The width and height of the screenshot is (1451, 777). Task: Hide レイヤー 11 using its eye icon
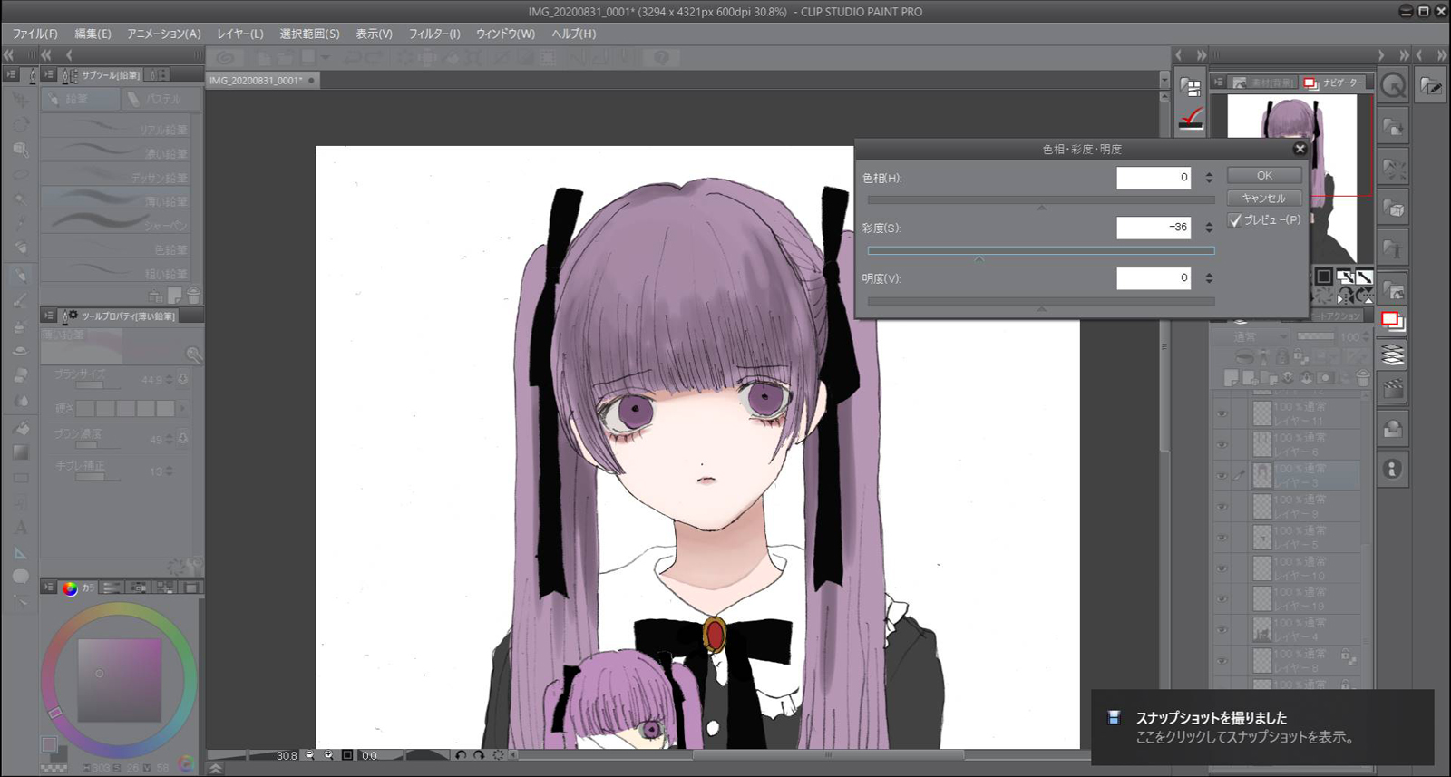point(1222,413)
